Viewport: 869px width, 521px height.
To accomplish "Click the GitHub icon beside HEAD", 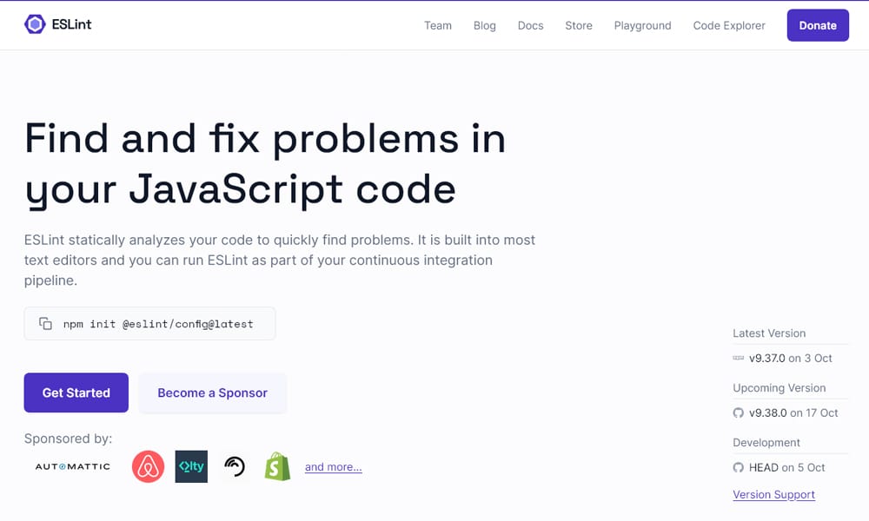I will 739,467.
